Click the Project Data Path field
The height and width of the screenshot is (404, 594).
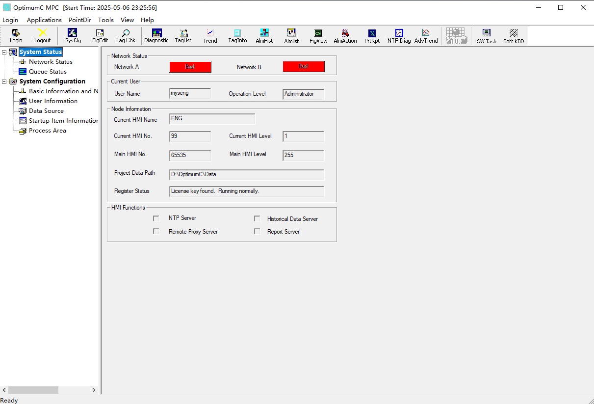pyautogui.click(x=247, y=175)
